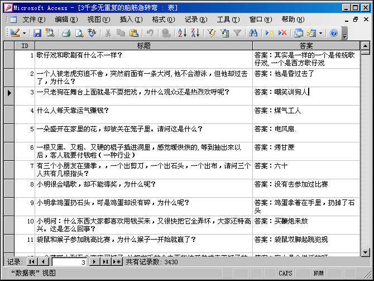Go to next record navigation button

click(x=94, y=262)
